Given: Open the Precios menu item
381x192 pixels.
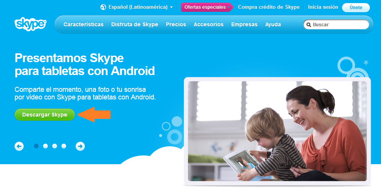Looking at the screenshot, I should 176,24.
